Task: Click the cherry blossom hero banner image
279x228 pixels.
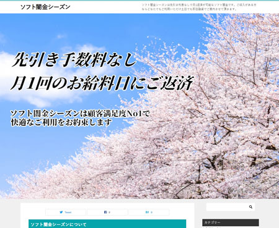Action: point(139,106)
